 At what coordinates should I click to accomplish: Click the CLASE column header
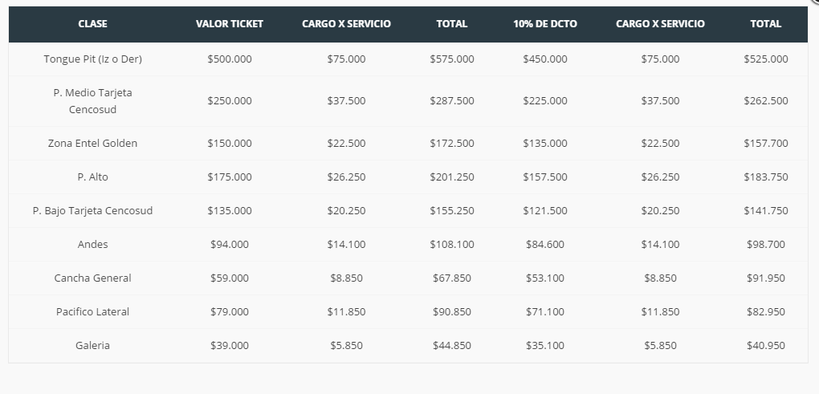point(92,24)
